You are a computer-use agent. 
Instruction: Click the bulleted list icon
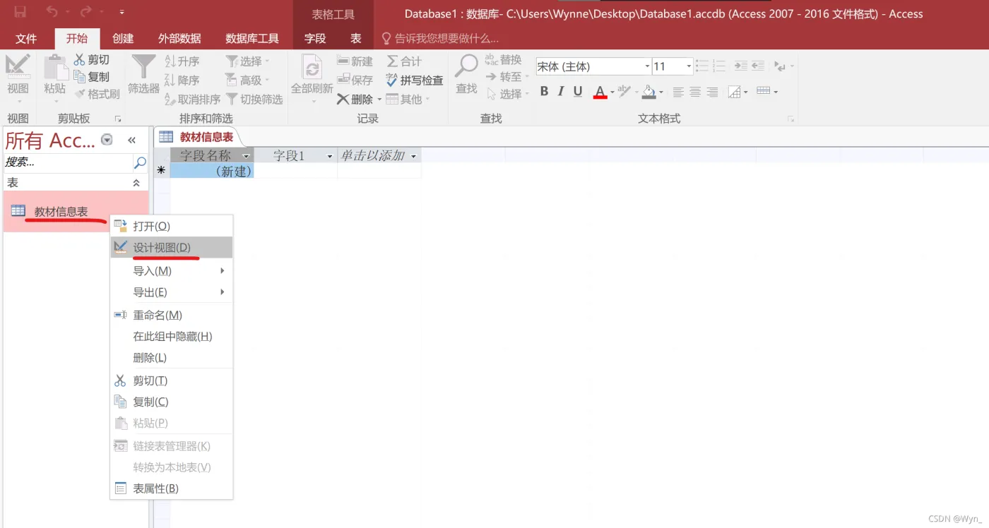pyautogui.click(x=702, y=66)
